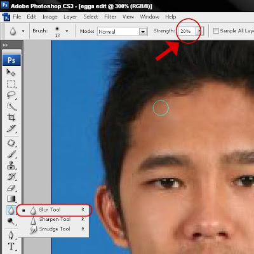Open the Strength slider arrow

pos(199,31)
